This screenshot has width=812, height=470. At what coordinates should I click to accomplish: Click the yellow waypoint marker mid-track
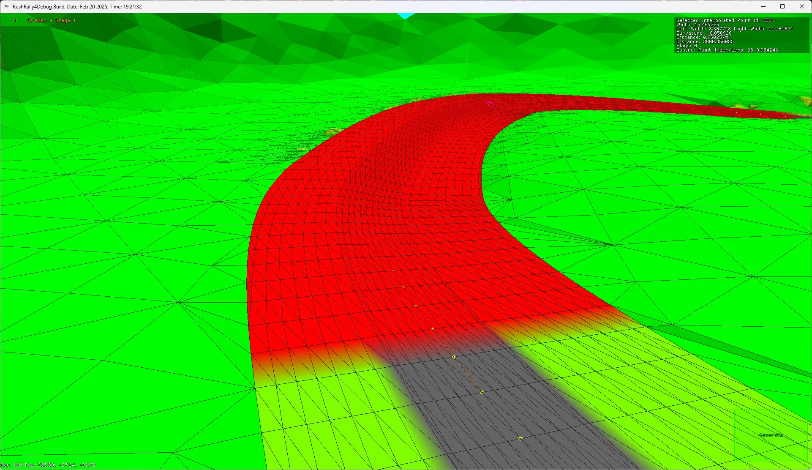pos(432,329)
